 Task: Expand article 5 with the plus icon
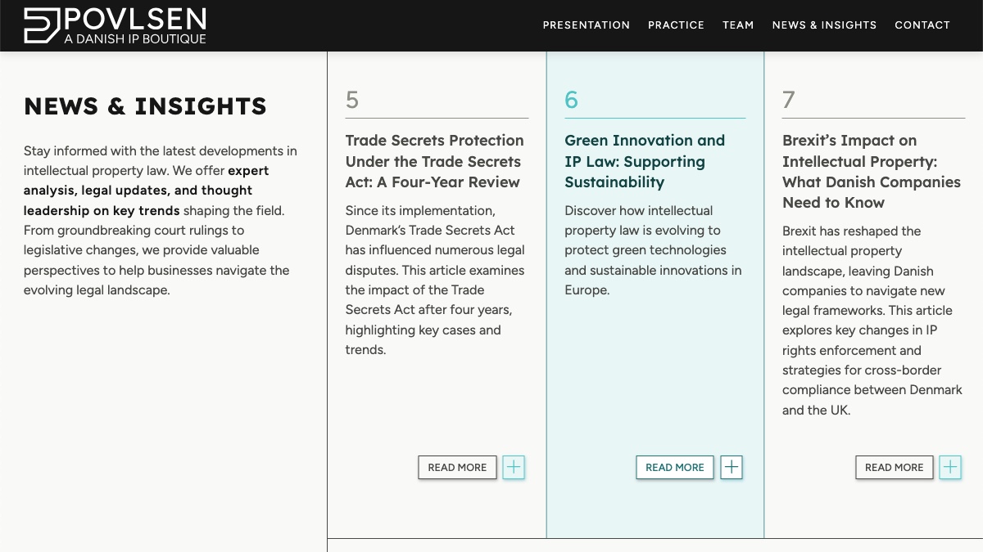click(514, 467)
